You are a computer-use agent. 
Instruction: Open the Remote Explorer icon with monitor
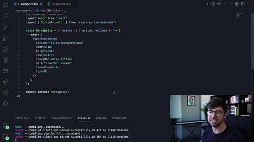[5, 60]
